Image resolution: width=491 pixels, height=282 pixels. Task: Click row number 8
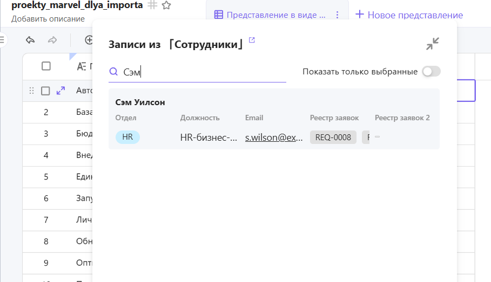pyautogui.click(x=46, y=242)
